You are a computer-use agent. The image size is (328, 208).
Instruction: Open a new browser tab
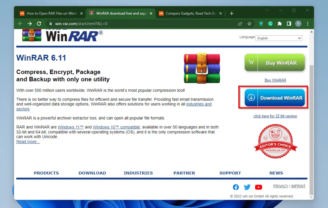232,13
